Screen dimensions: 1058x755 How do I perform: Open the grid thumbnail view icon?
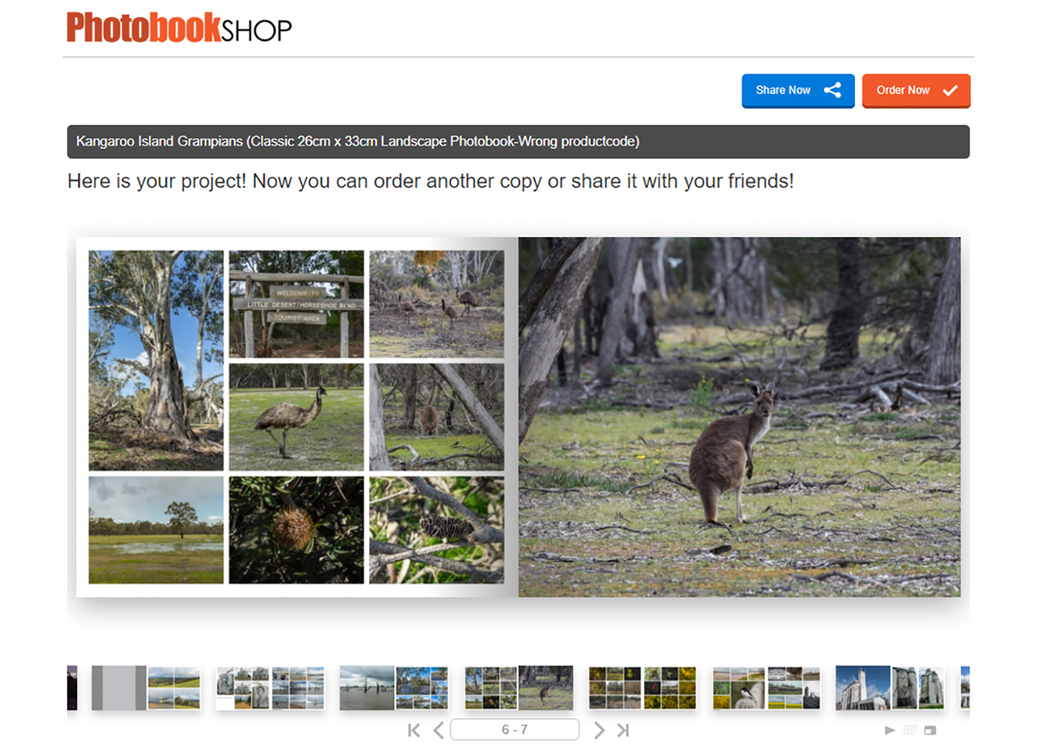(910, 730)
